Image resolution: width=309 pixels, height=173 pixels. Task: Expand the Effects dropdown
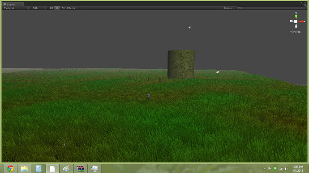72,8
